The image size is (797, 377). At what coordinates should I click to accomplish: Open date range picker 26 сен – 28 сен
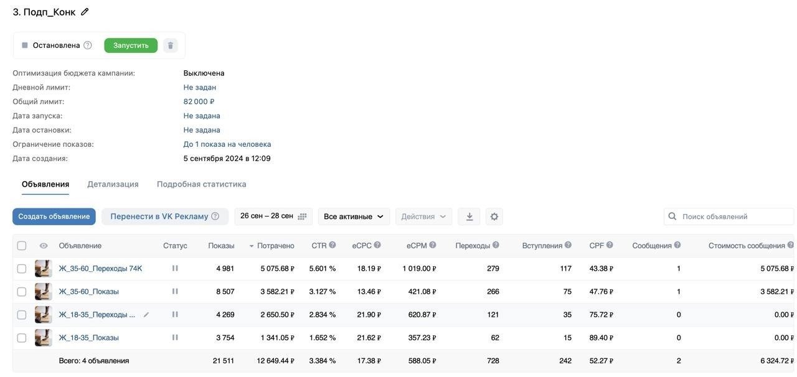coord(273,216)
